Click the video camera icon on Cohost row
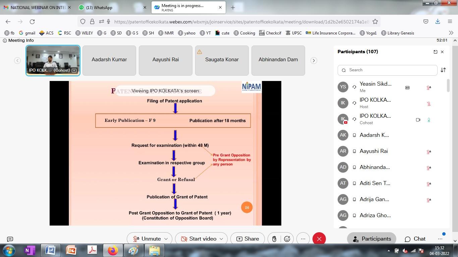Image resolution: width=458 pixels, height=257 pixels. (x=418, y=120)
